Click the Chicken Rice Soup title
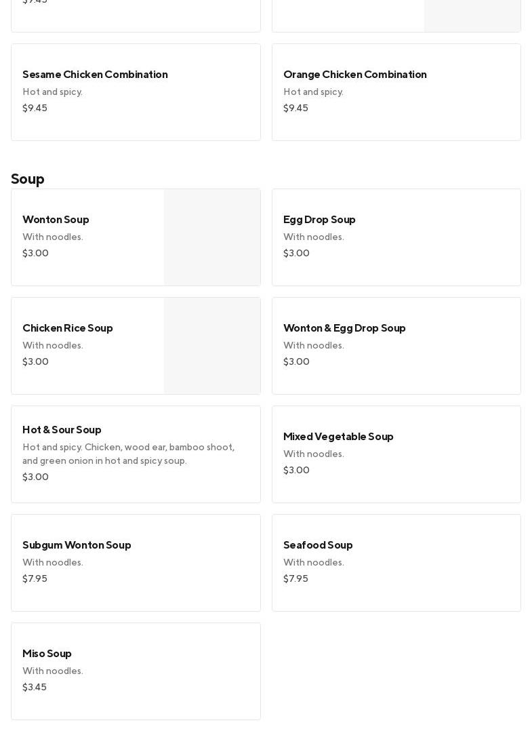This screenshot has height=750, width=532. click(68, 328)
